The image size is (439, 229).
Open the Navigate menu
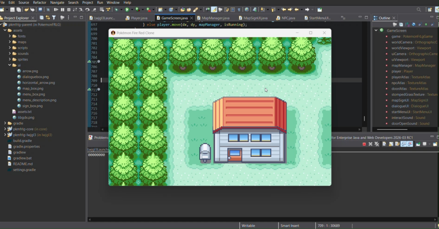(57, 3)
